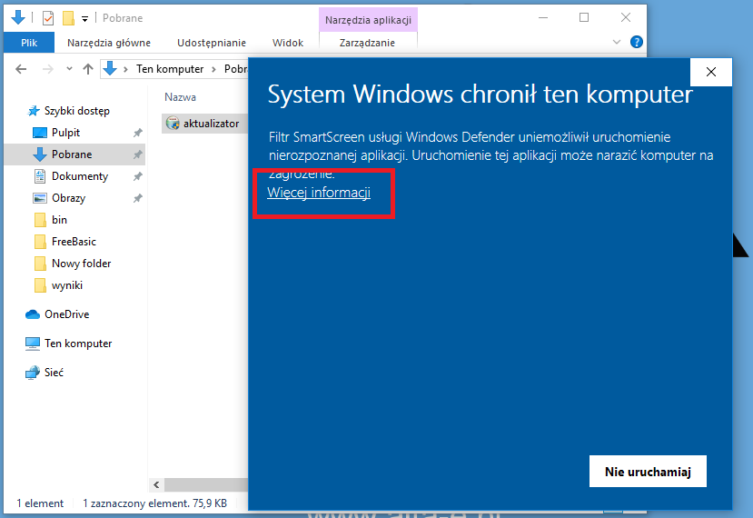Select Ten komputer in navigation pane
Image resolution: width=753 pixels, height=518 pixels.
pos(78,344)
